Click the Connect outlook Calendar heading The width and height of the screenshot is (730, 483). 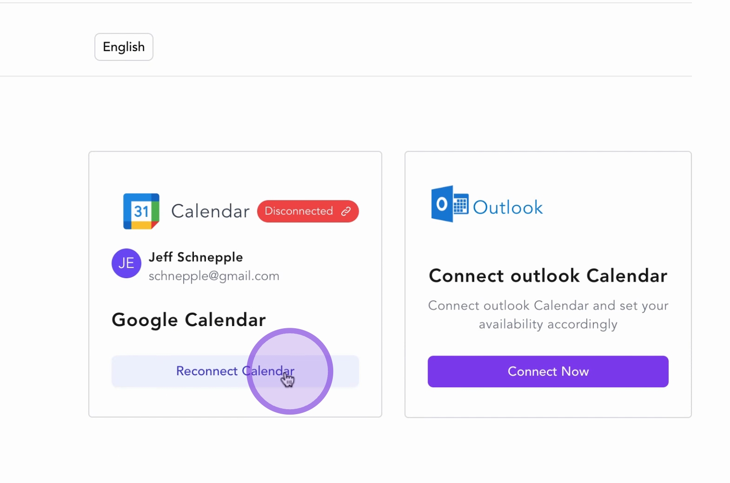tap(548, 276)
